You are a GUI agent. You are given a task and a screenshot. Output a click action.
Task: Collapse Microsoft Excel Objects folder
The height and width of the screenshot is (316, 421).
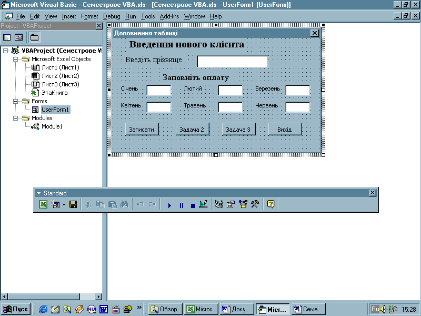point(16,59)
